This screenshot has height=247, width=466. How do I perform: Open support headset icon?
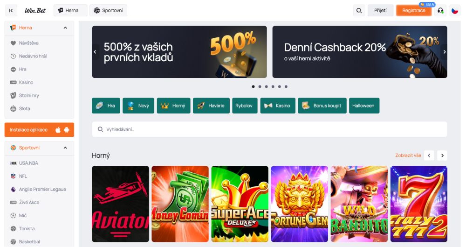[x=440, y=10]
